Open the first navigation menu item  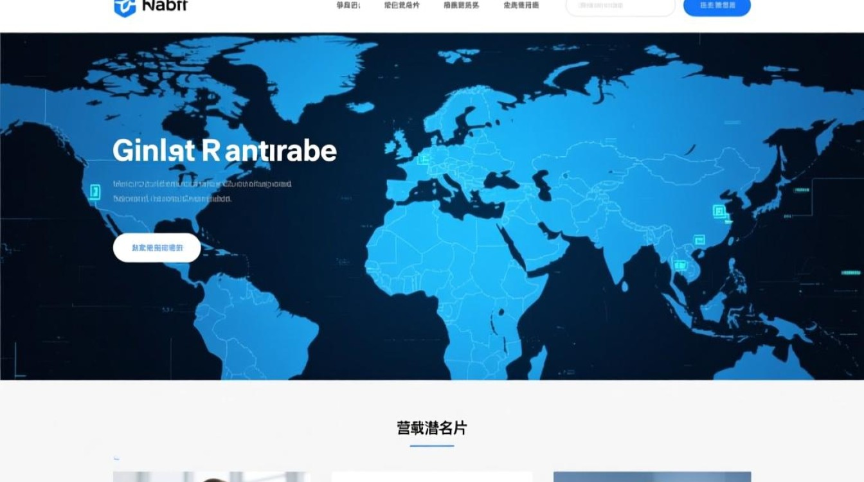point(348,5)
